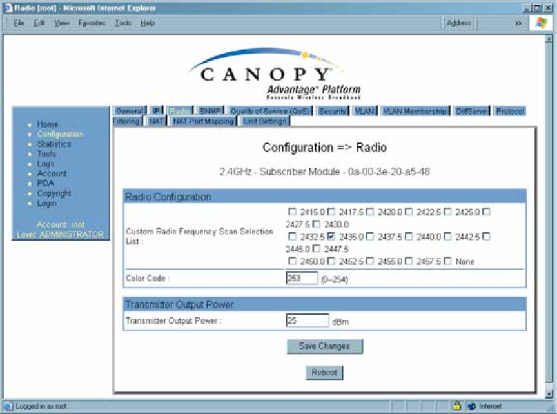Click the Transmitter Output Power field

click(308, 320)
